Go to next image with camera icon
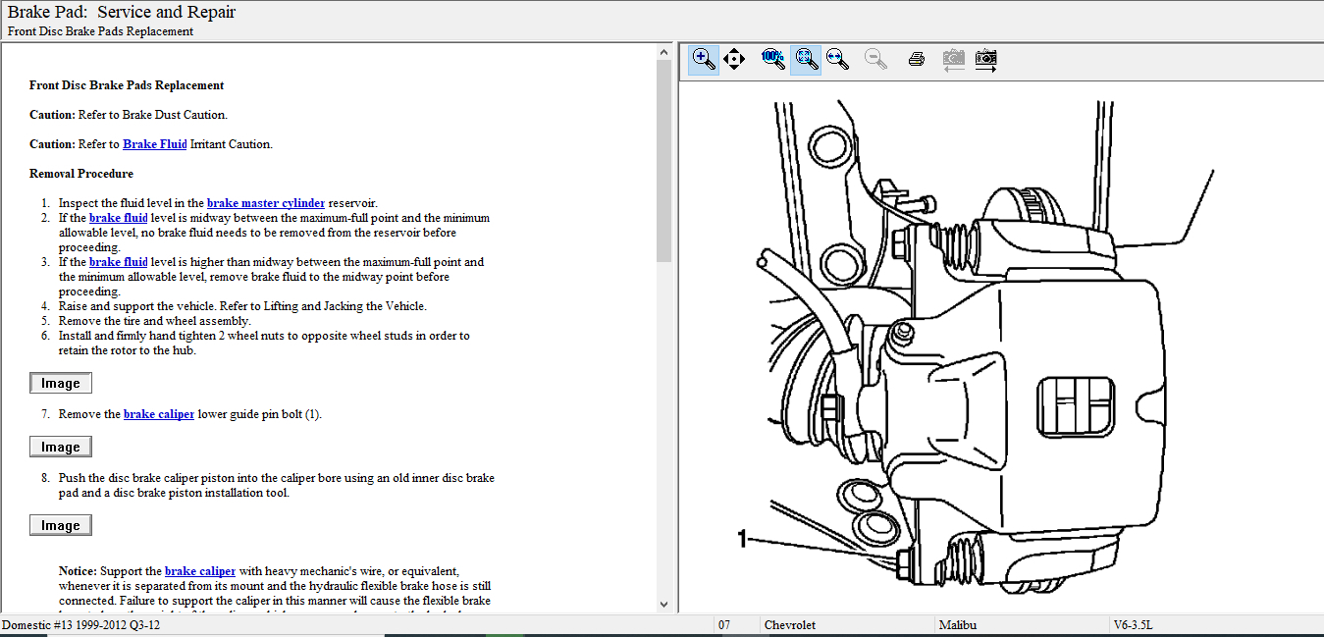Viewport: 1324px width, 637px height. click(x=986, y=59)
